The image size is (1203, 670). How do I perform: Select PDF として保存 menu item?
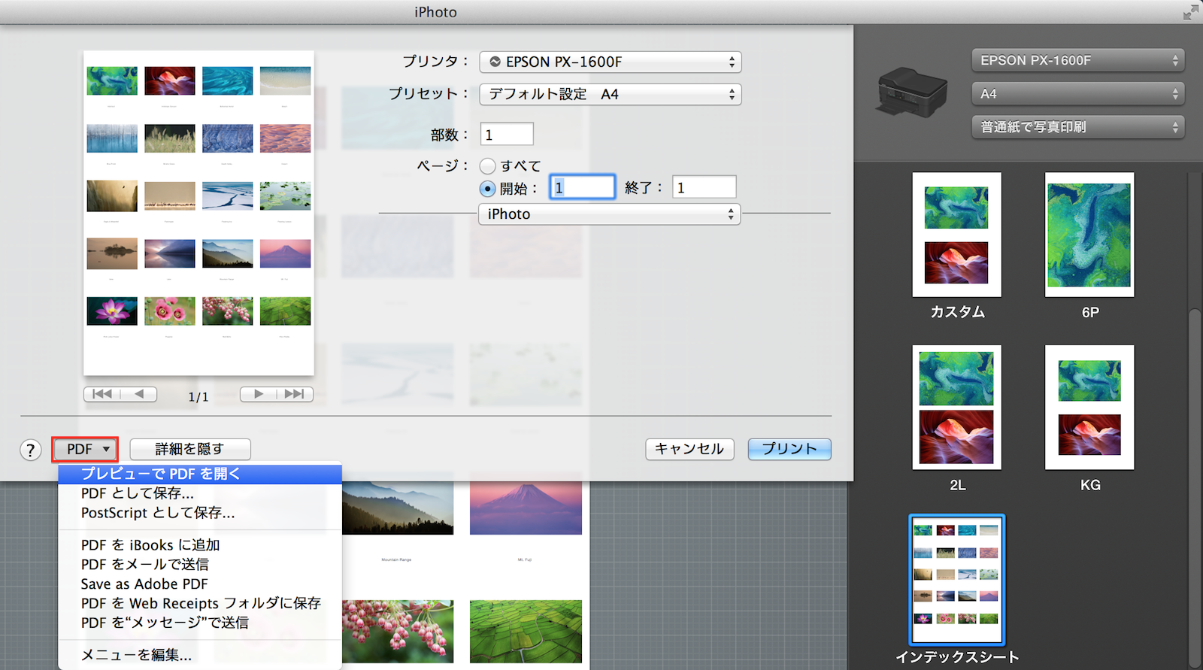coord(138,493)
